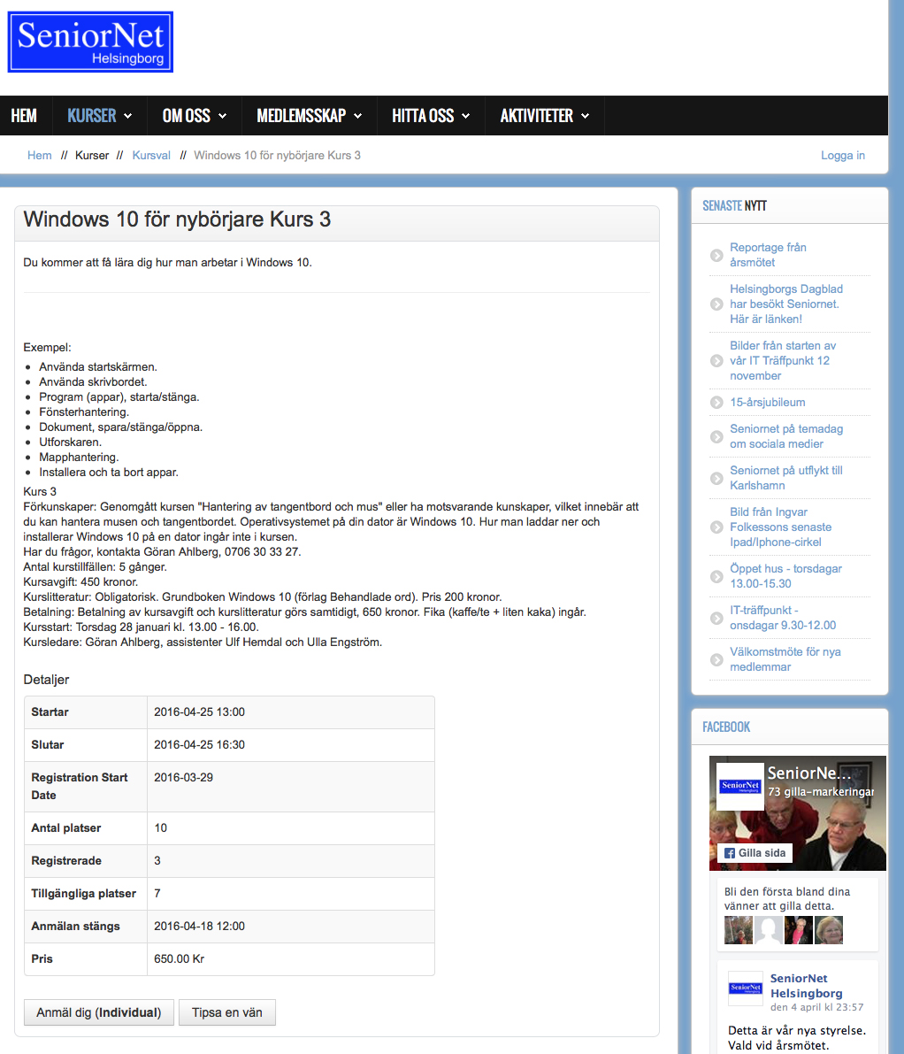Click the Detaljer section heading
This screenshot has width=904, height=1054.
(46, 680)
